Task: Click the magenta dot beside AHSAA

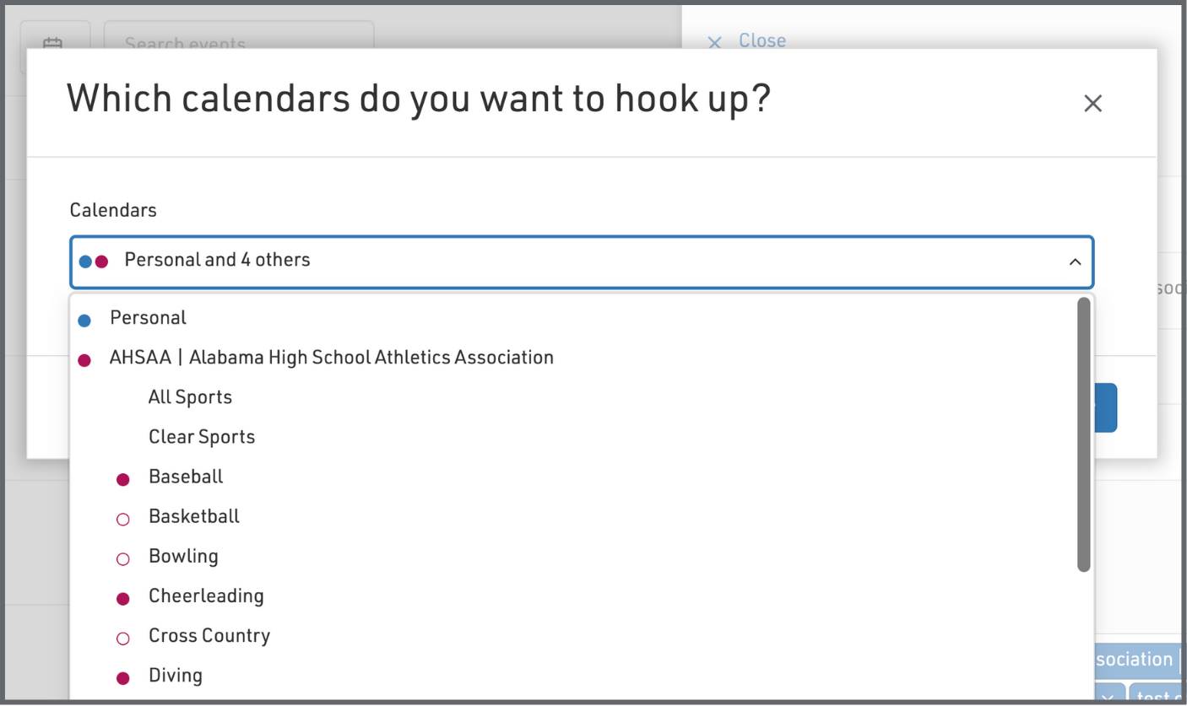Action: click(84, 361)
